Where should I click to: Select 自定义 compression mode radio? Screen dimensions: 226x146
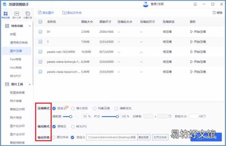pyautogui.click(x=54, y=108)
